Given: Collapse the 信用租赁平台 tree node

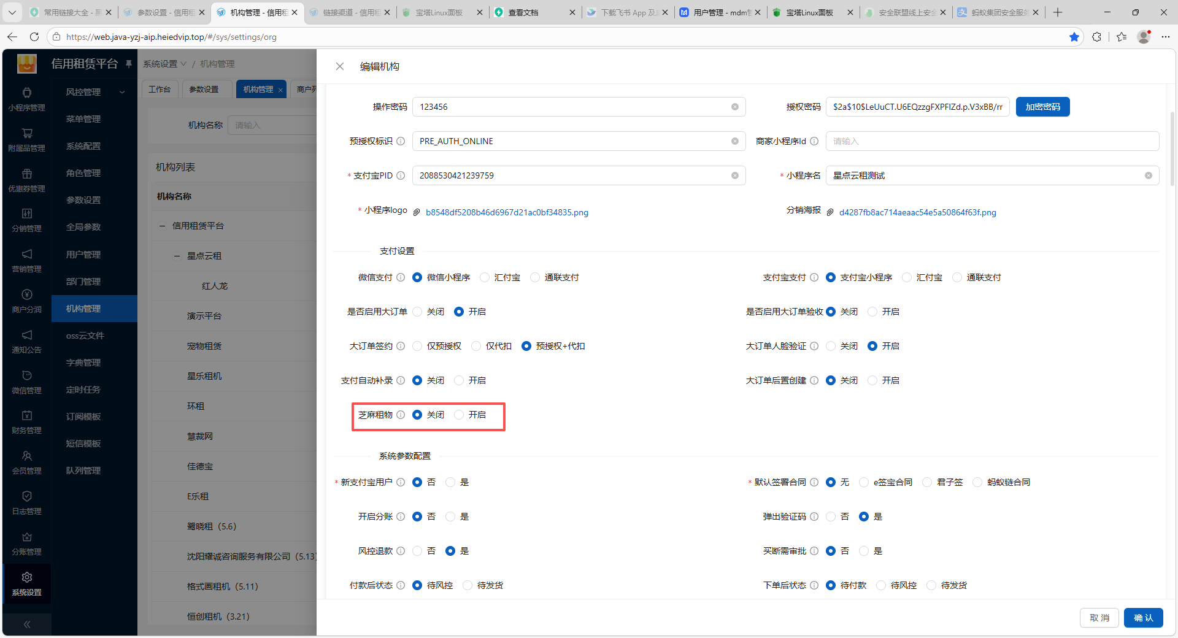Looking at the screenshot, I should pyautogui.click(x=163, y=226).
